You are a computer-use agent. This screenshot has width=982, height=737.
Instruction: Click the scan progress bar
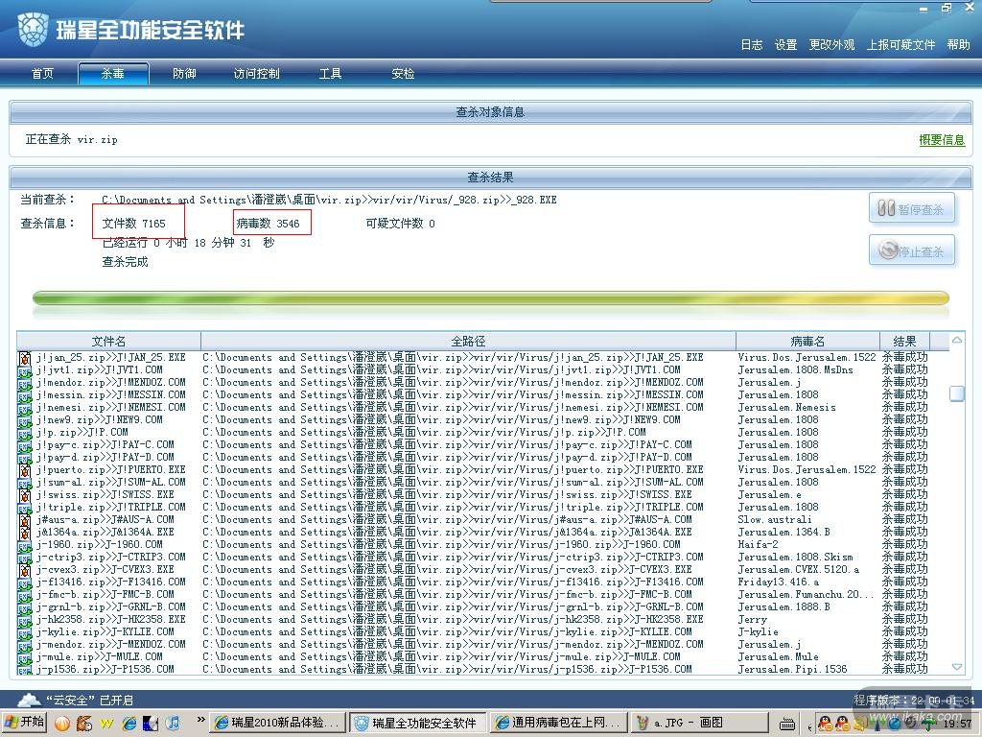490,298
